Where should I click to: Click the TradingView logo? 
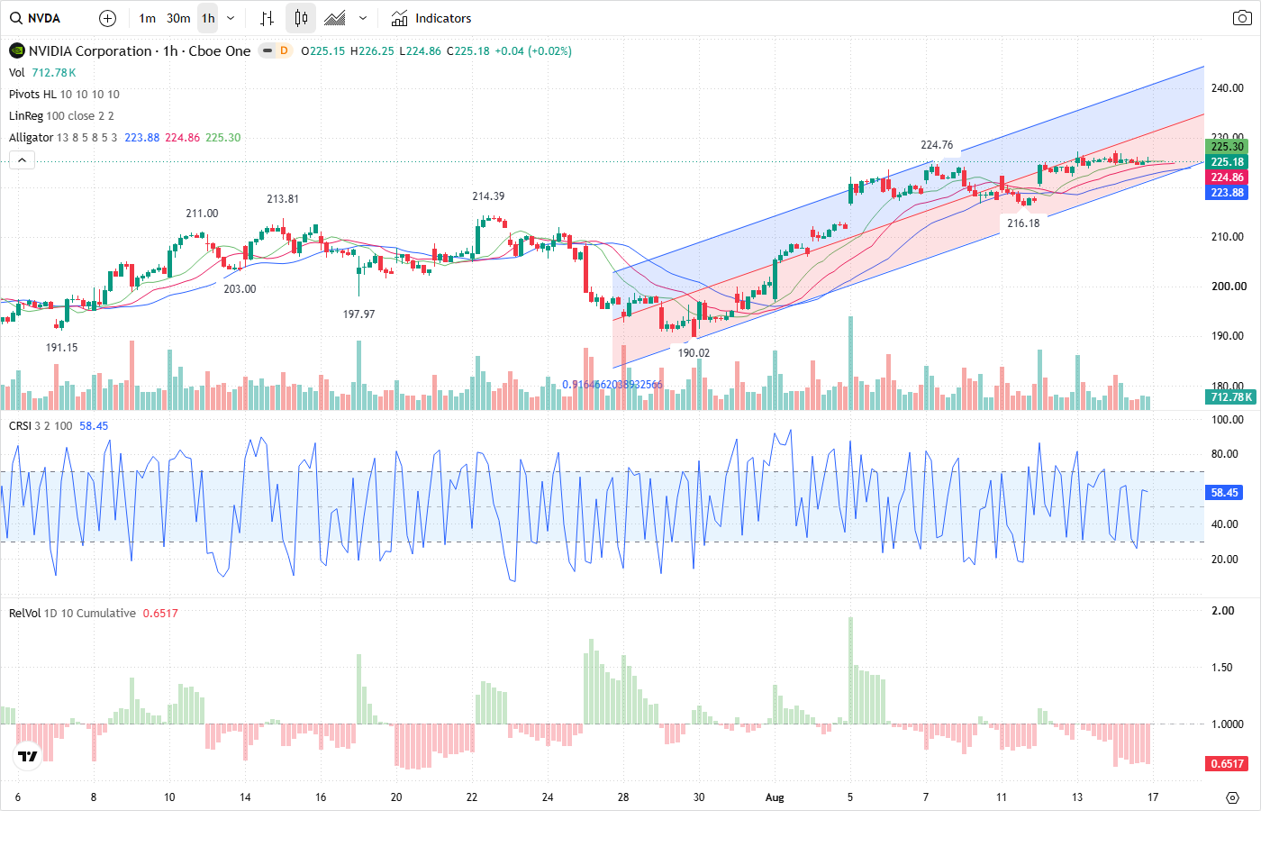pyautogui.click(x=28, y=755)
